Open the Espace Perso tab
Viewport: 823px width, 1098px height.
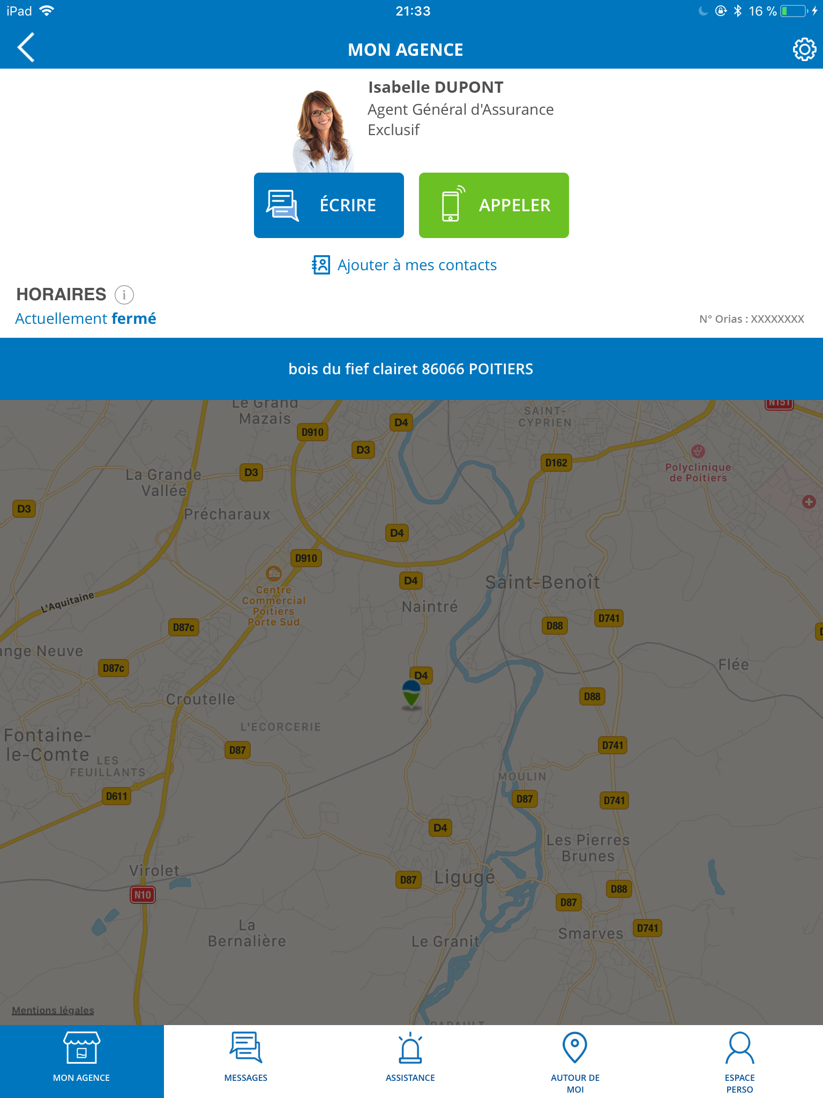pyautogui.click(x=740, y=1062)
